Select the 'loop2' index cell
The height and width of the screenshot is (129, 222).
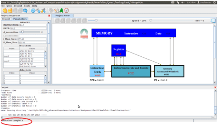pyautogui.click(x=12, y=62)
